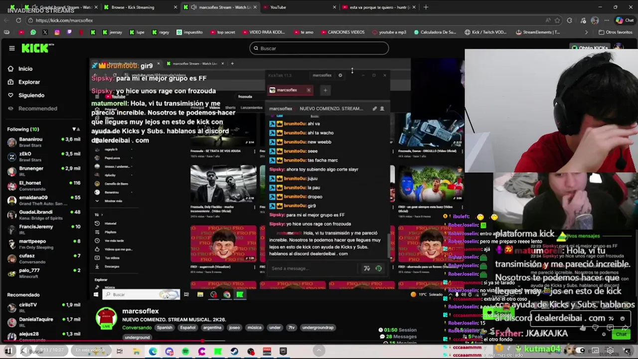The width and height of the screenshot is (638, 359).
Task: Open Bananirou channel in Following list
Action: click(x=44, y=142)
